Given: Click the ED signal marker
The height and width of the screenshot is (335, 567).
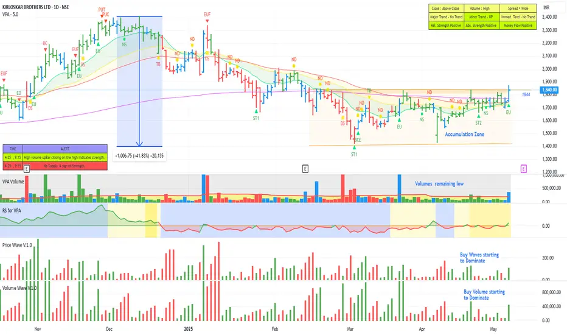Looking at the screenshot, I should pos(19,93).
